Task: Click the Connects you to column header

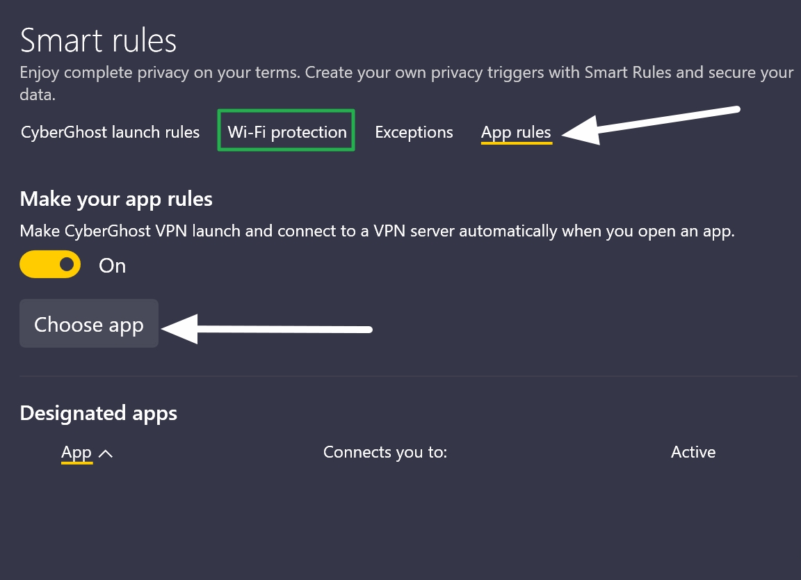Action: (385, 452)
